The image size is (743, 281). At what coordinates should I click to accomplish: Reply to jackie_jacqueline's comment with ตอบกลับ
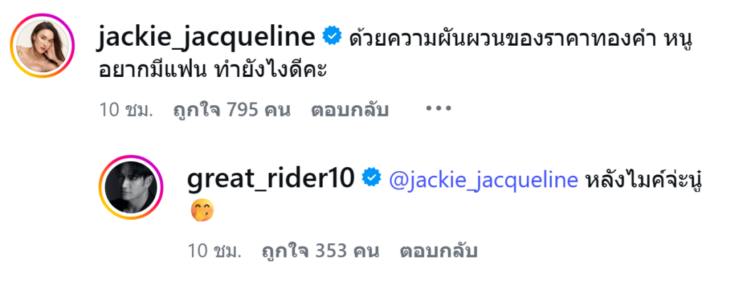349,110
